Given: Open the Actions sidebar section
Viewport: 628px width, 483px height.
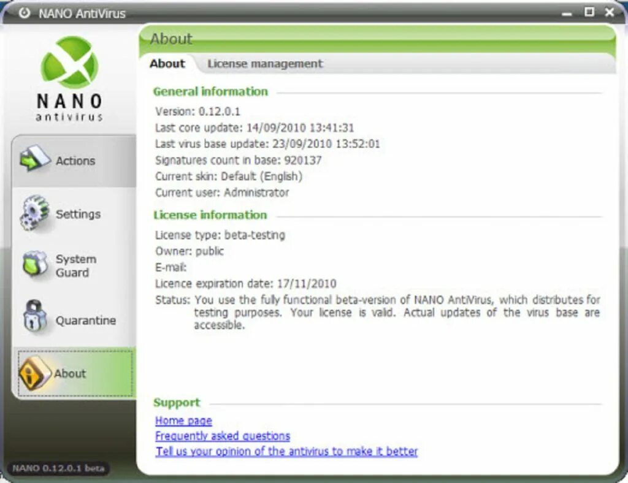Looking at the screenshot, I should point(74,161).
